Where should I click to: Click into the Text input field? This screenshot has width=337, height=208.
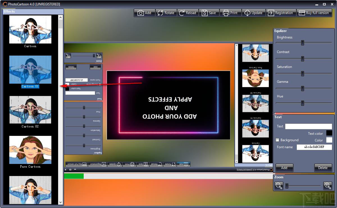click(x=309, y=126)
